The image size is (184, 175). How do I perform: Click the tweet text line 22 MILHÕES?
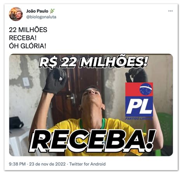(28, 30)
